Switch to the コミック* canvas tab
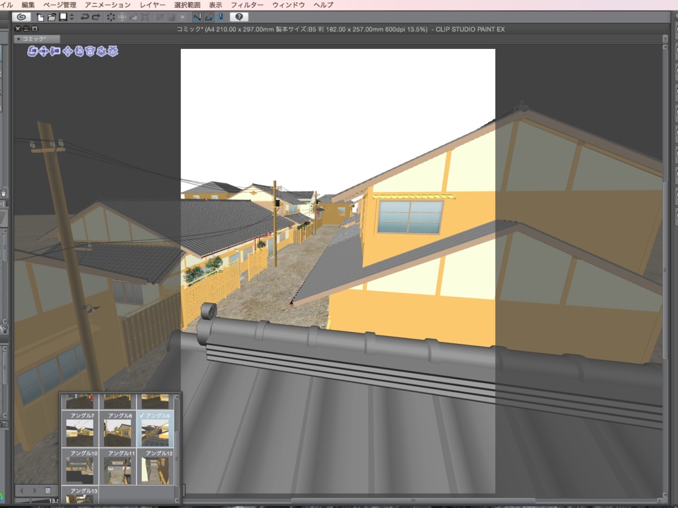678x508 pixels. click(36, 39)
